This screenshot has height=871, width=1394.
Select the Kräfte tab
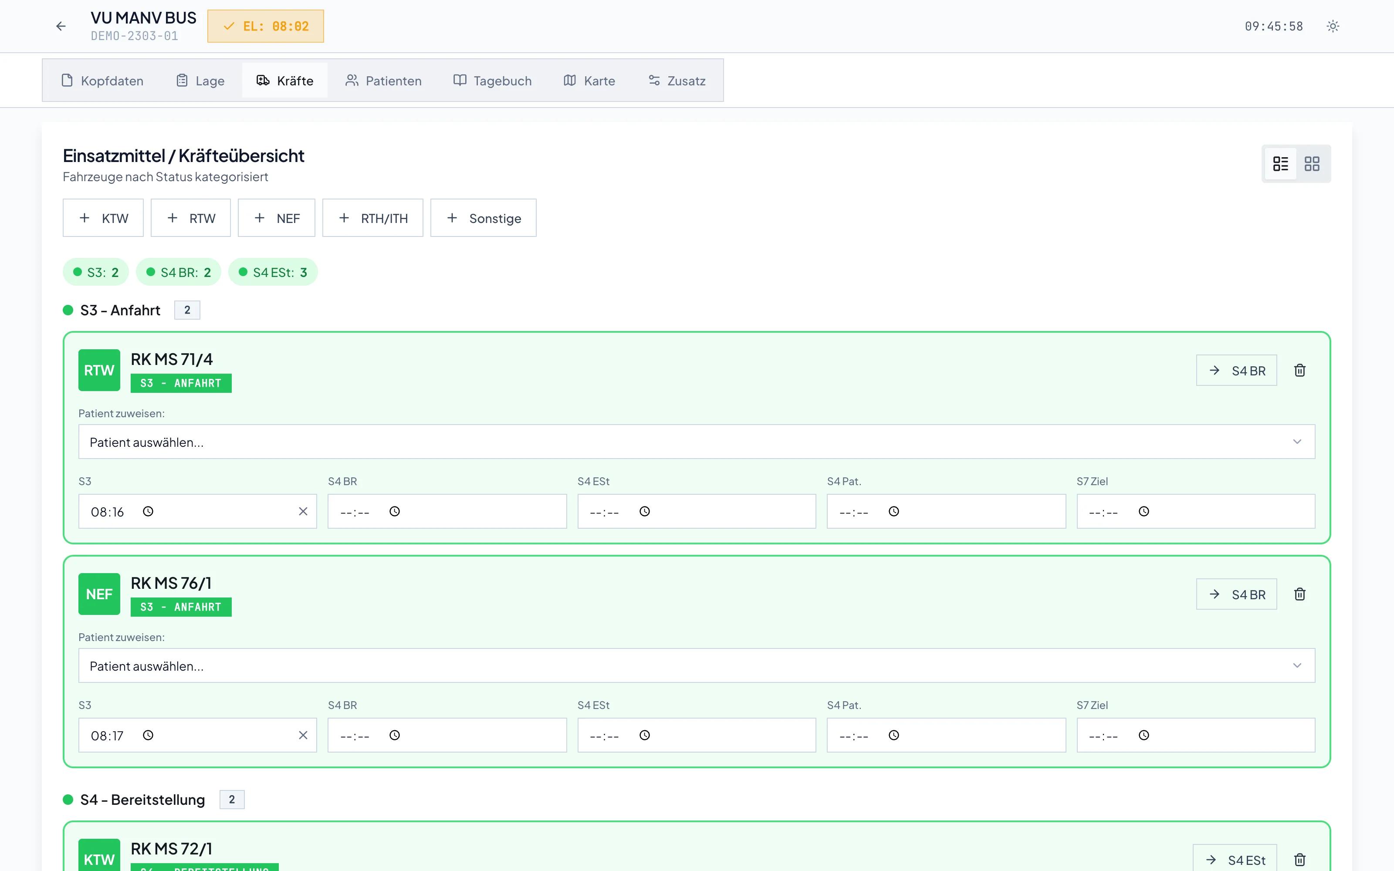pos(285,81)
